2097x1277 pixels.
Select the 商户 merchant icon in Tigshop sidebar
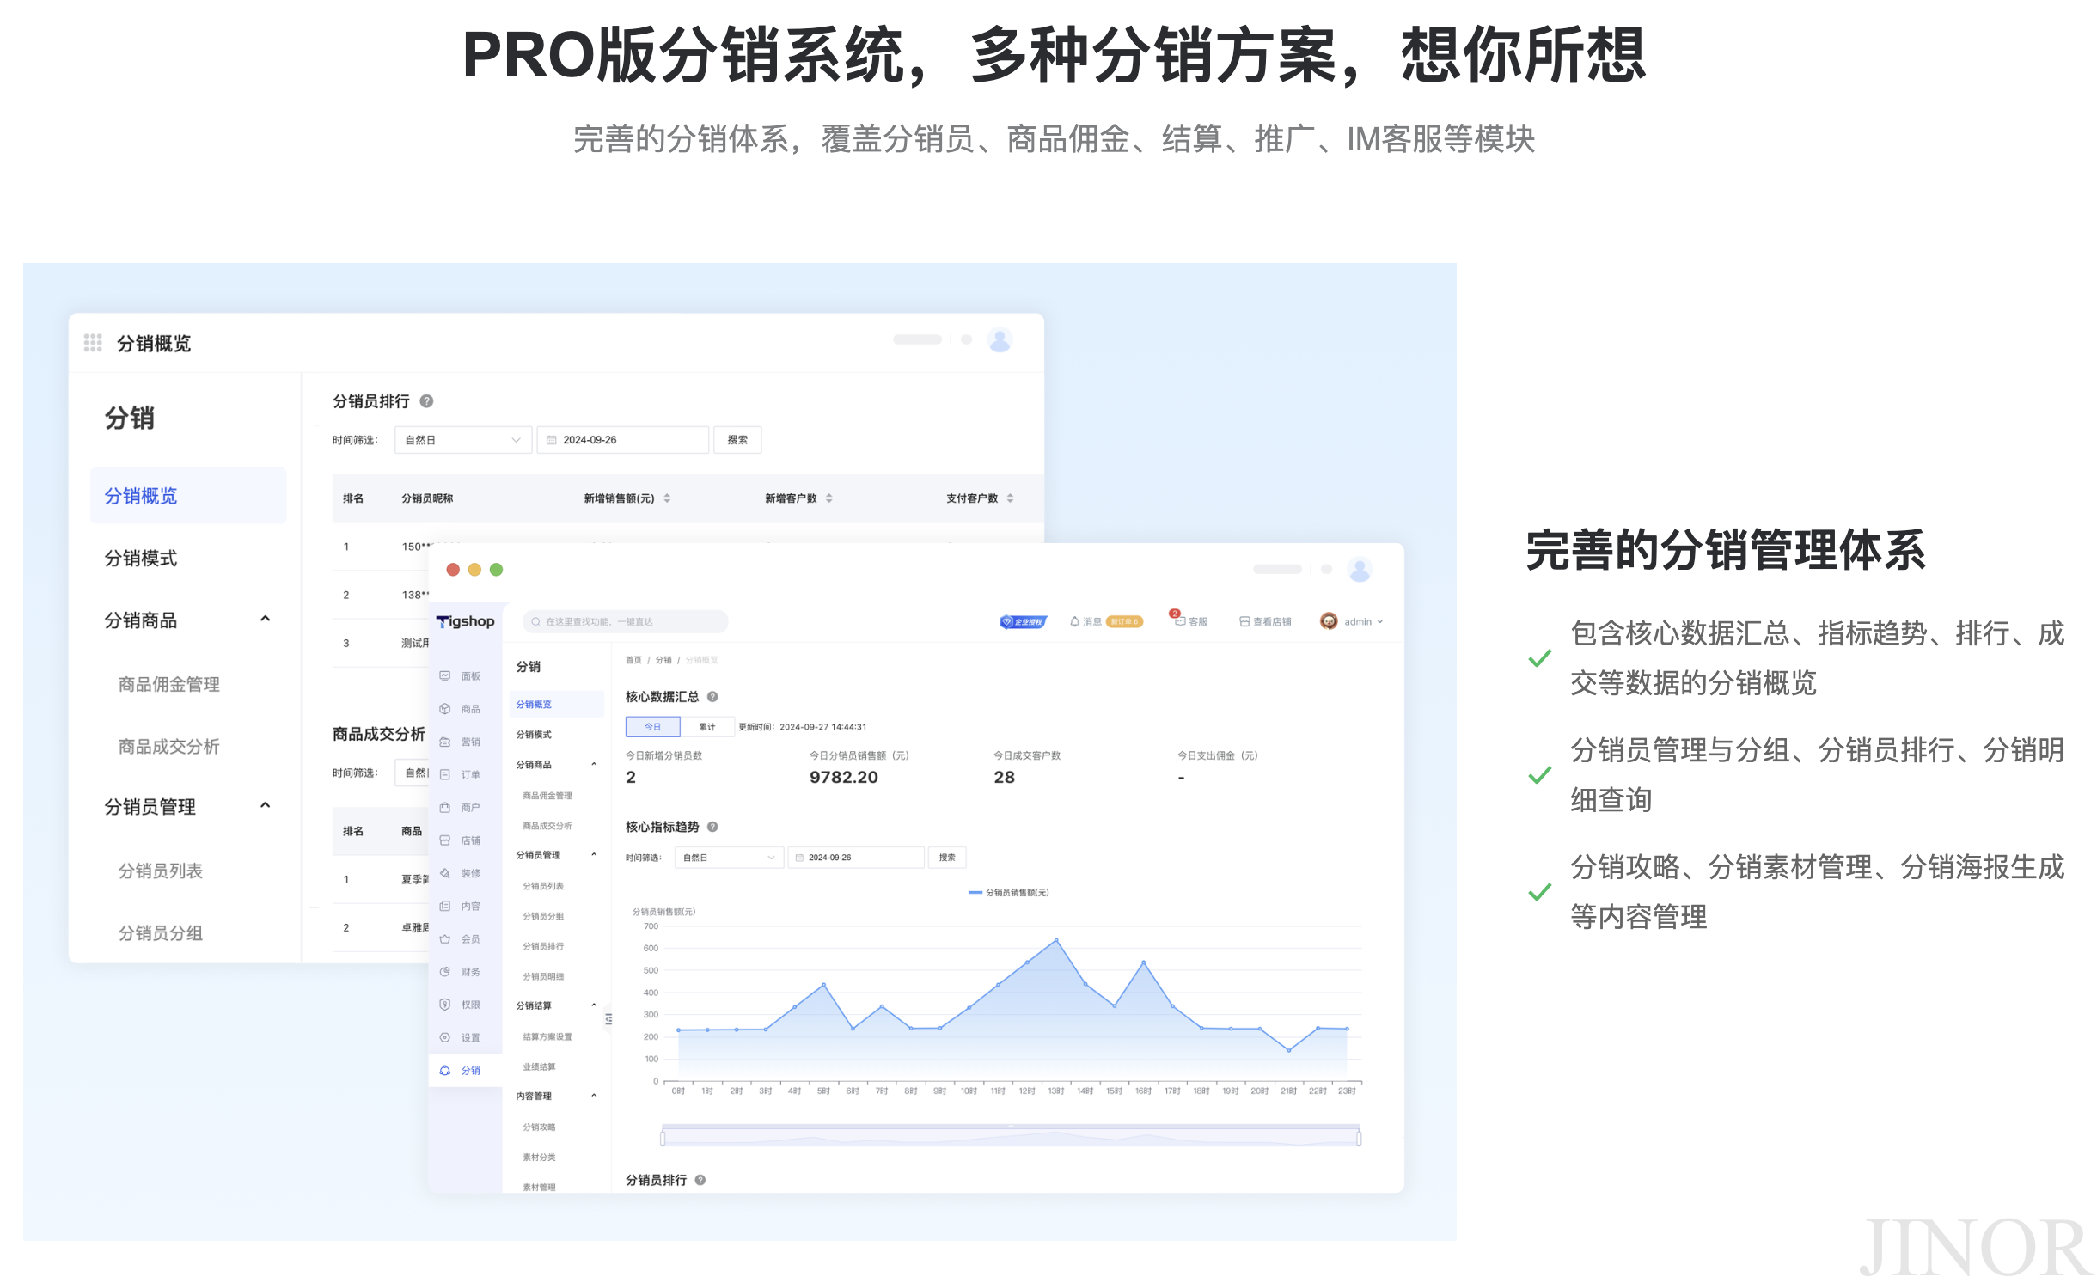pos(445,808)
